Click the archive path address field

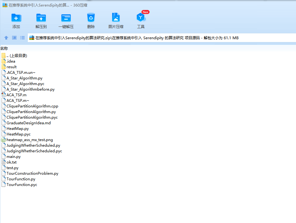pyautogui.click(x=162, y=38)
